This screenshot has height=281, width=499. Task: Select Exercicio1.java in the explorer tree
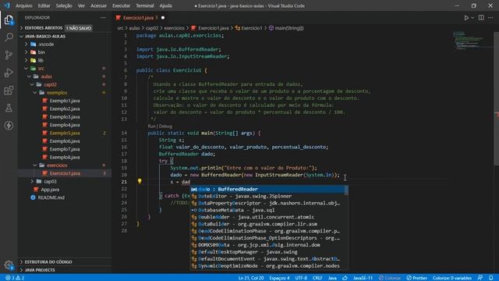tap(65, 173)
